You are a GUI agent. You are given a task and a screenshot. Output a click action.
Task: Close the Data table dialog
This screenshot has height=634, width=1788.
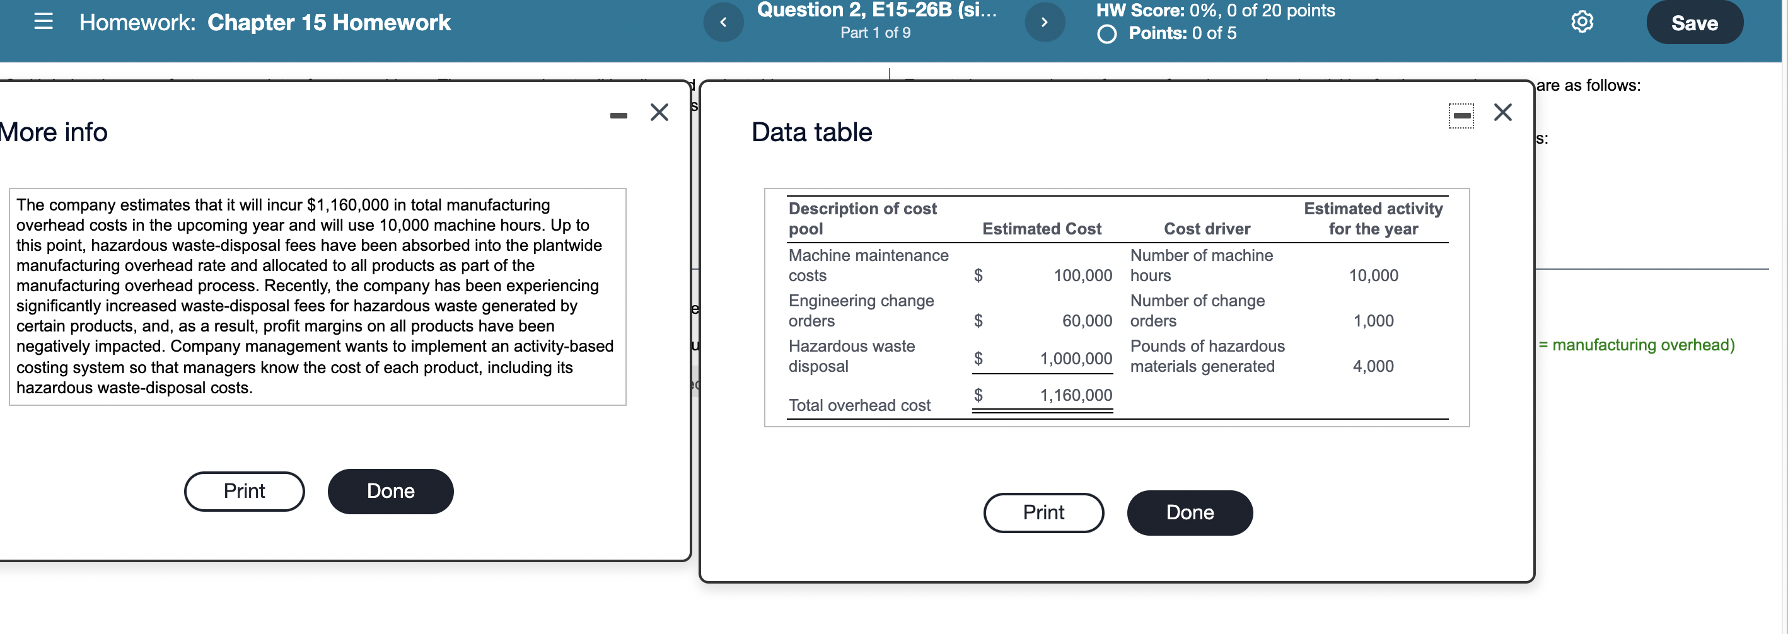point(1503,112)
